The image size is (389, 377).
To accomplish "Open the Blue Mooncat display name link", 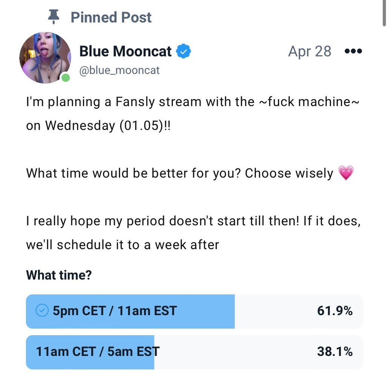I will [x=125, y=51].
